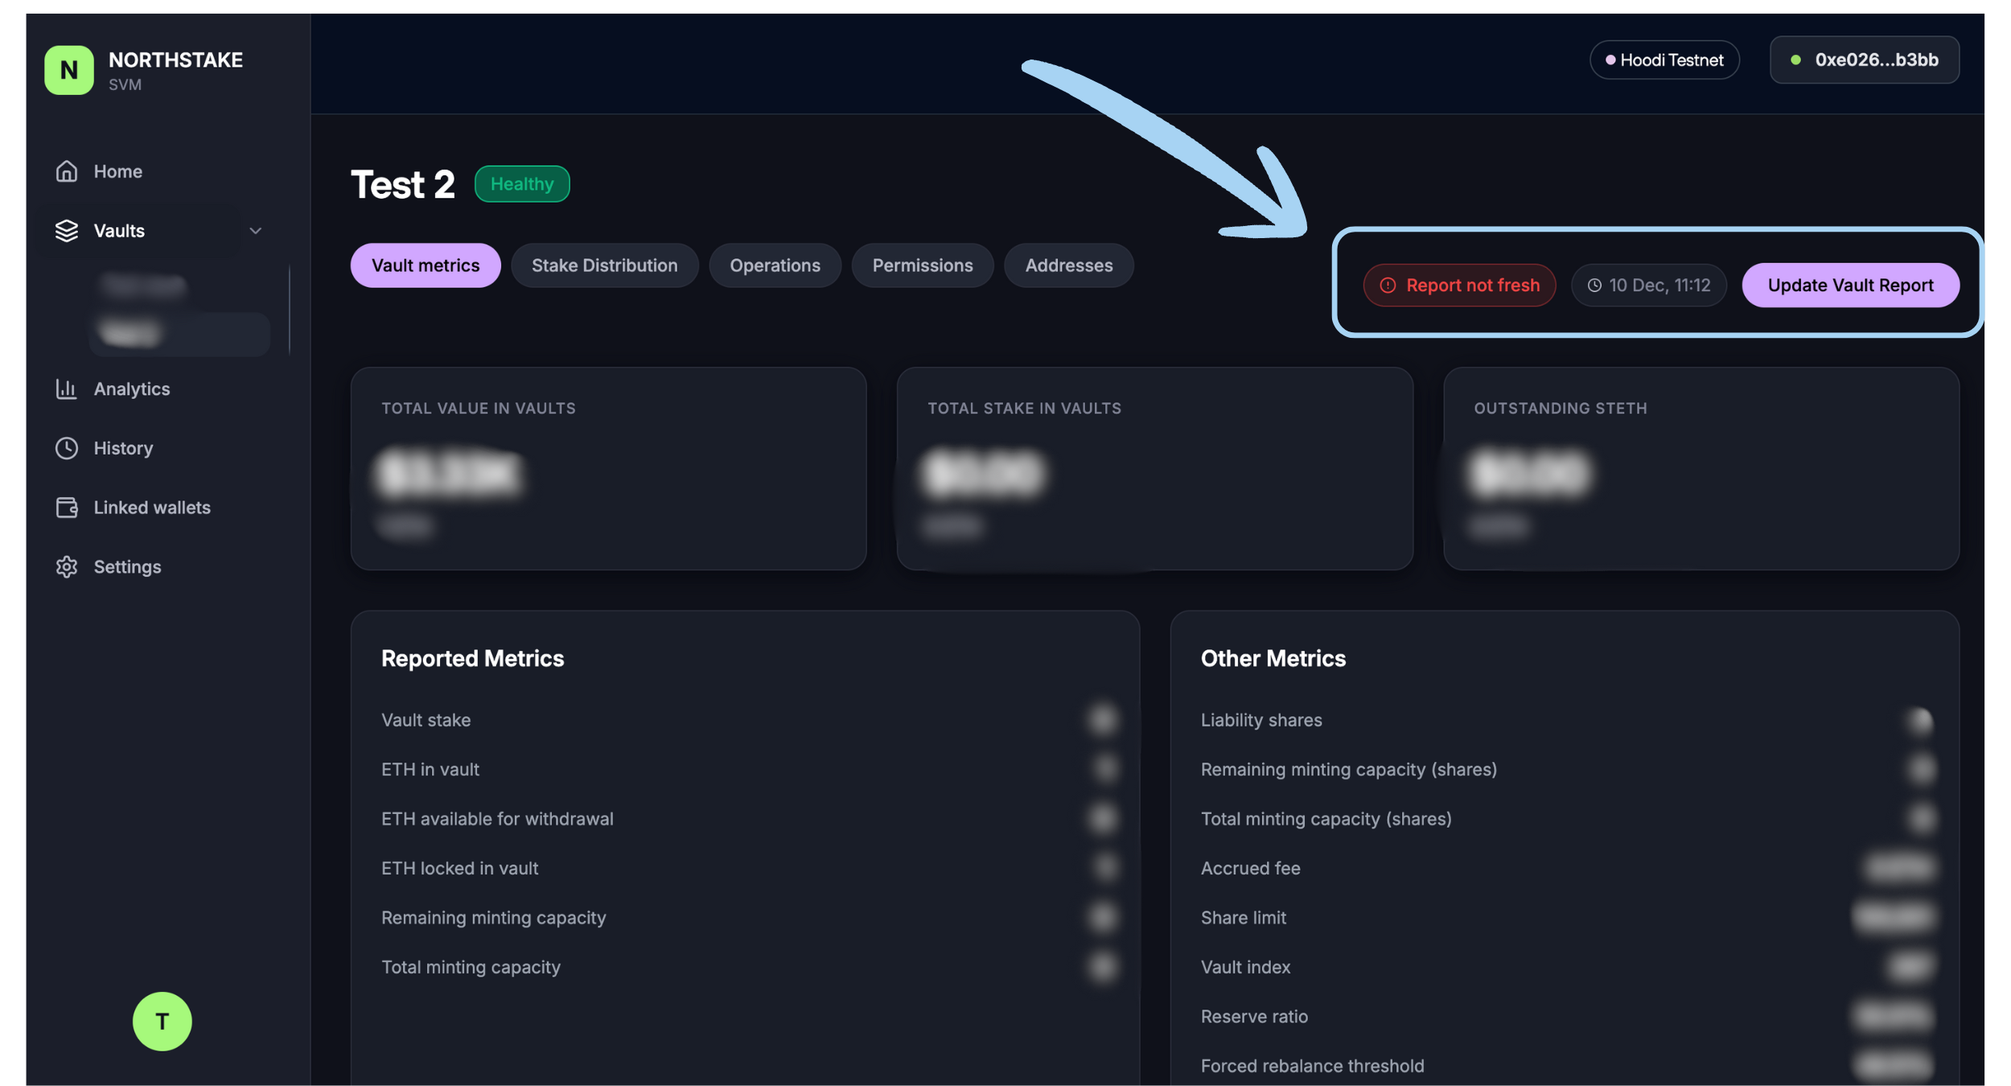Click the 10 Dec, 11:12 timestamp chip
Viewport: 2011px width, 1086px height.
click(1648, 286)
